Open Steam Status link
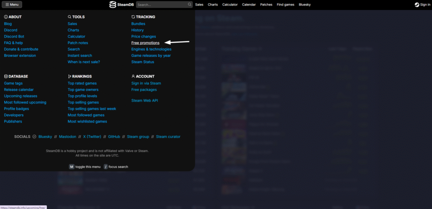Viewport: 432px width, 209px height. [x=143, y=62]
